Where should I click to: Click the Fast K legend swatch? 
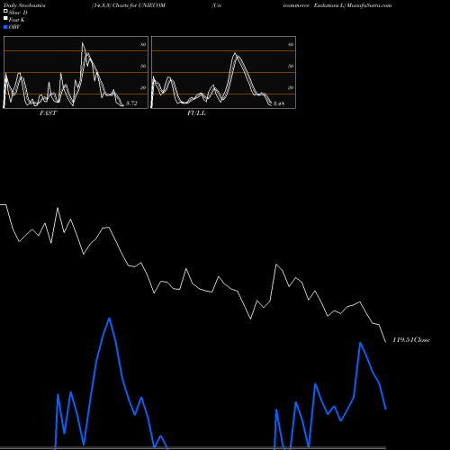(x=5, y=19)
